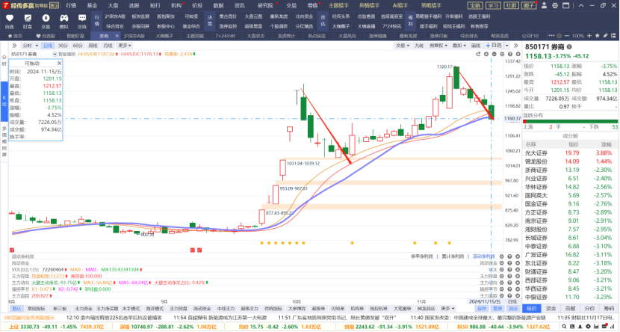Open the 交易 dropdown above chart
The width and height of the screenshot is (620, 332).
[x=403, y=46]
